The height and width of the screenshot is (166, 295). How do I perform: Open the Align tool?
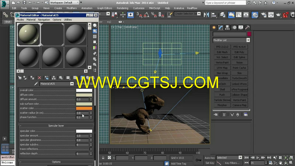pyautogui.click(x=214, y=15)
